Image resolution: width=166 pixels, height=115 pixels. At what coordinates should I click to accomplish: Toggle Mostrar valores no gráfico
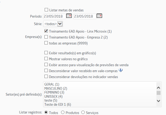tap(46, 59)
